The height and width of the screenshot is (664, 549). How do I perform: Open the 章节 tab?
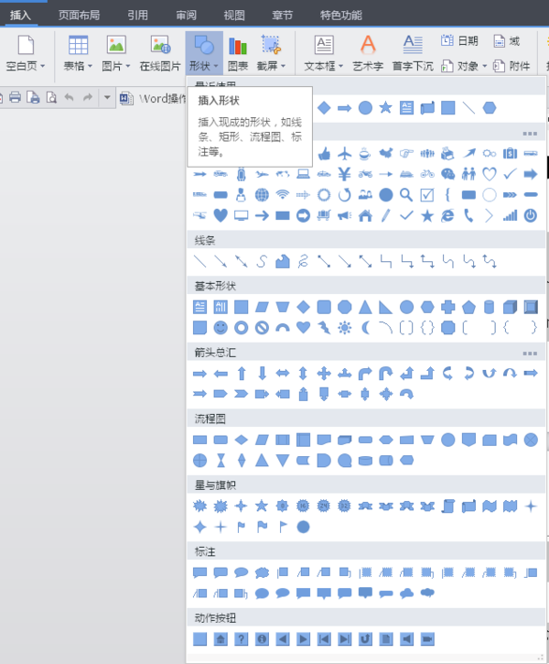[x=282, y=16]
